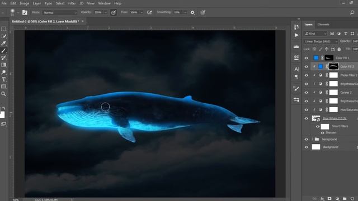Select the Brush tool in the toolbar

click(3, 51)
